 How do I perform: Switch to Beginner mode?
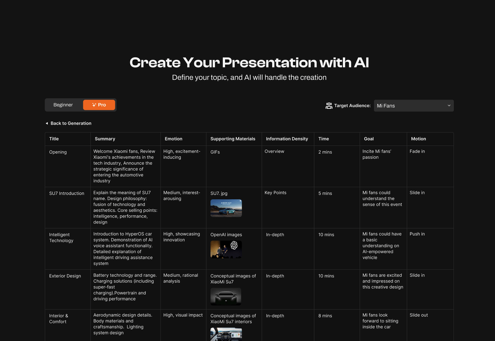(63, 105)
